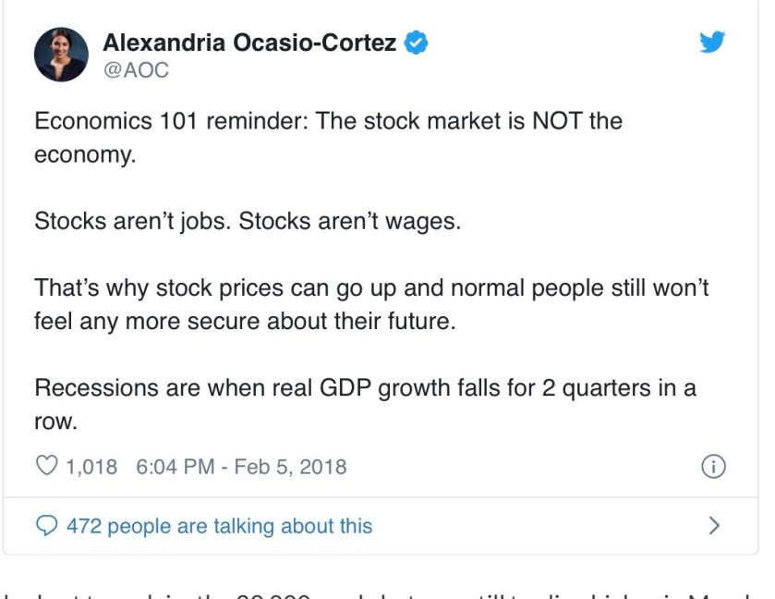775x599 pixels.
Task: Click the paragraph beginning 'Recessions are when'
Action: [365, 403]
